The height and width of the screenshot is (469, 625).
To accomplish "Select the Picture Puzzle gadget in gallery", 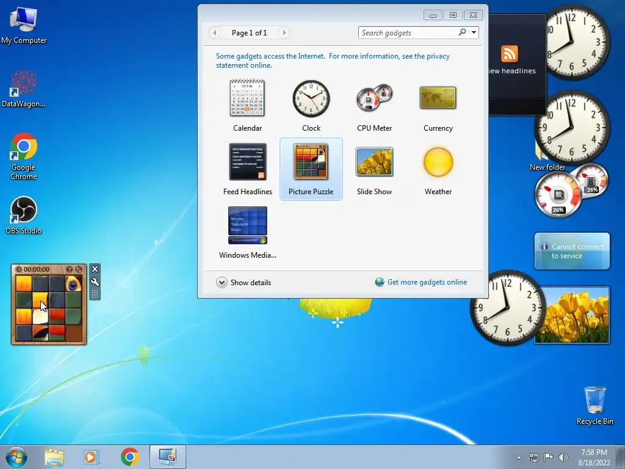I will point(311,169).
